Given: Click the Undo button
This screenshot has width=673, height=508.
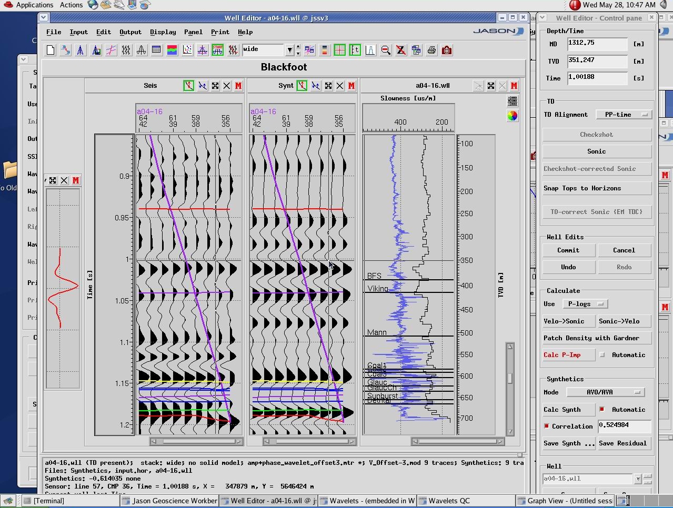Looking at the screenshot, I should (568, 267).
